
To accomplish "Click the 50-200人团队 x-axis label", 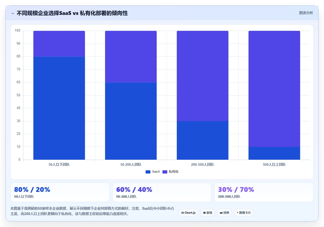I will click(x=131, y=165).
